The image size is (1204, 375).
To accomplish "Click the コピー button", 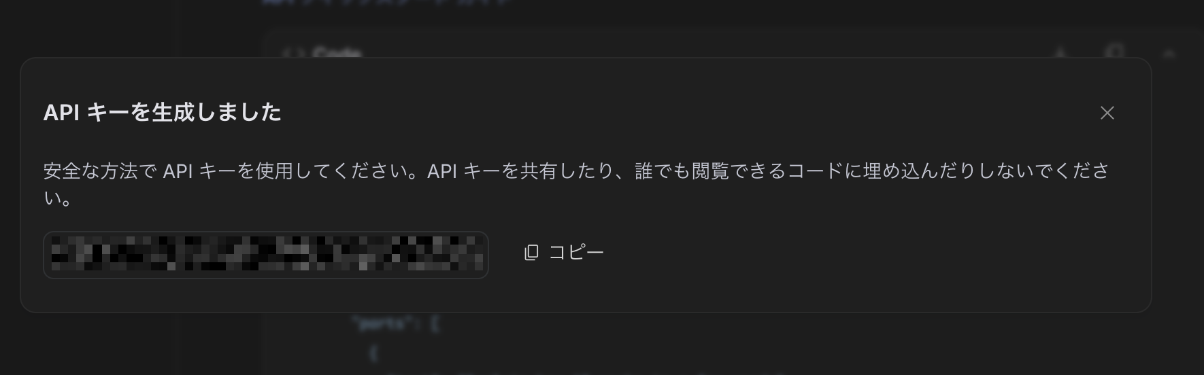I will (x=564, y=253).
